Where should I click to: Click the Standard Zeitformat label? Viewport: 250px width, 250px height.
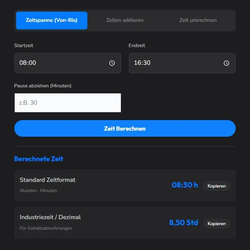point(47,180)
